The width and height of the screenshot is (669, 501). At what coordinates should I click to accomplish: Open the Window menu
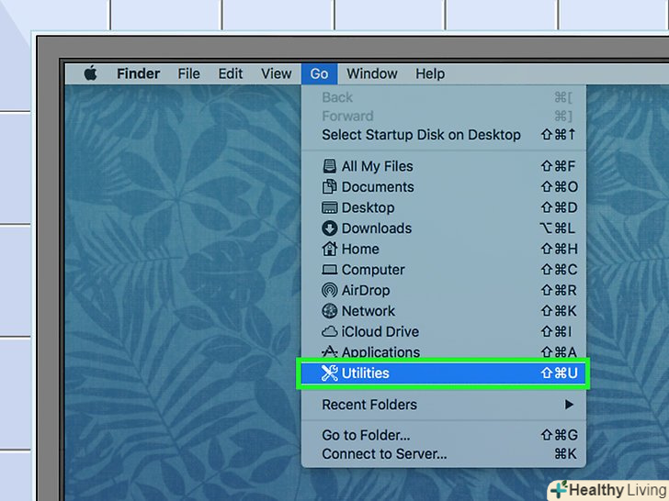click(x=372, y=73)
